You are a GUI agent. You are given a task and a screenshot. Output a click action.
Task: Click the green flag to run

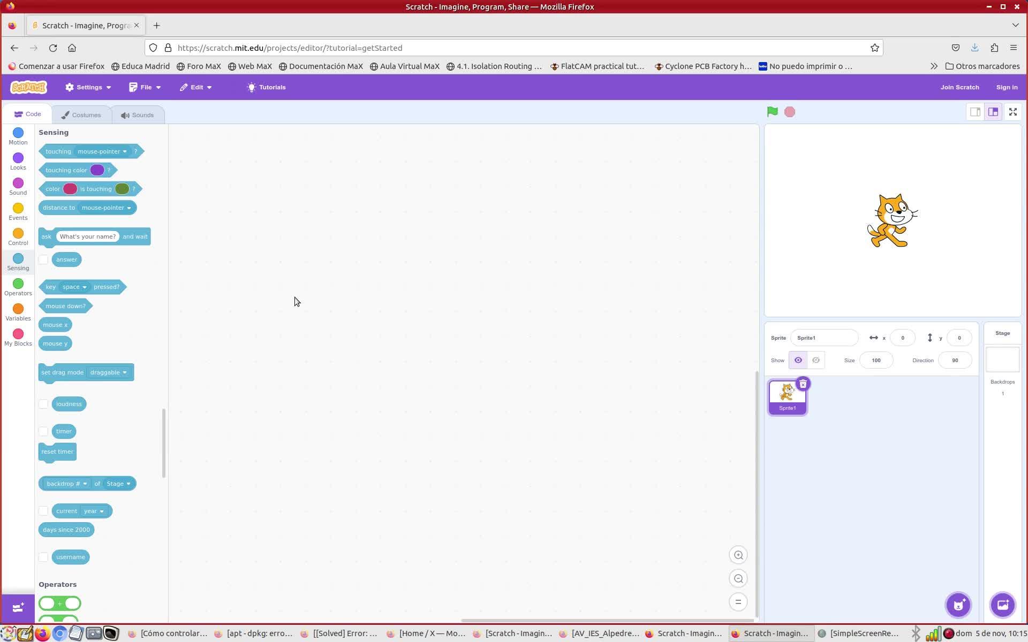pos(772,112)
